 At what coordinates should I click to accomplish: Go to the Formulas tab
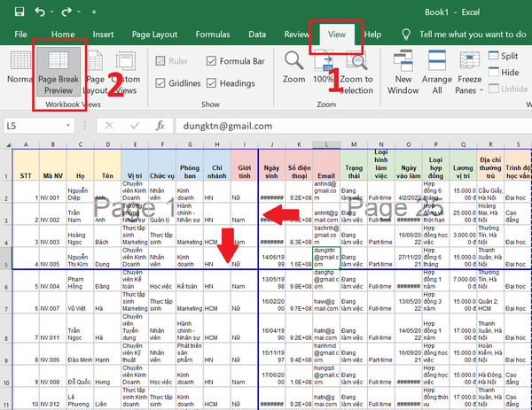pos(213,35)
